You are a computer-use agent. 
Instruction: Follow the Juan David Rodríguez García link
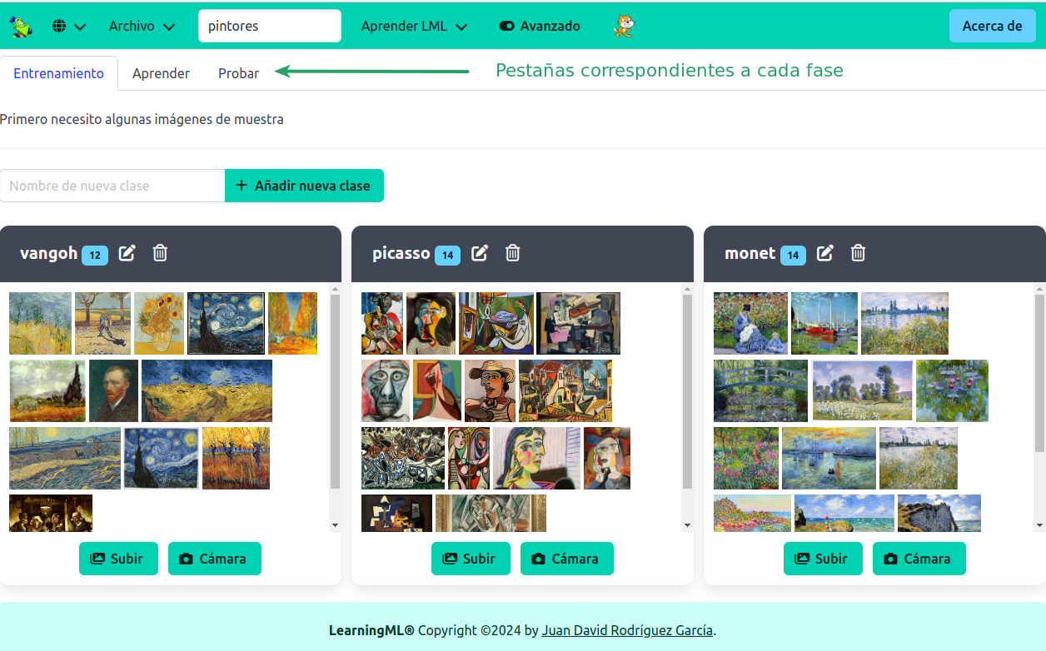[x=627, y=630]
